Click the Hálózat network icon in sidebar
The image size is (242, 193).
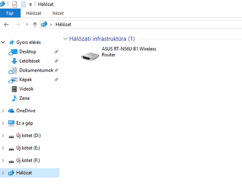point(11,173)
